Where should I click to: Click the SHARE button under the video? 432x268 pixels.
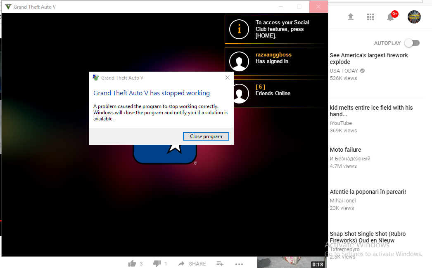point(192,263)
